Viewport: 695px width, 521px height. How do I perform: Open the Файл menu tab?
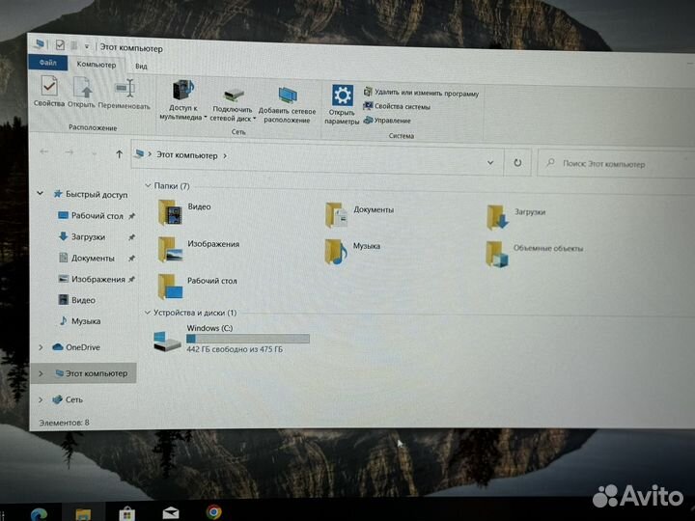point(47,64)
